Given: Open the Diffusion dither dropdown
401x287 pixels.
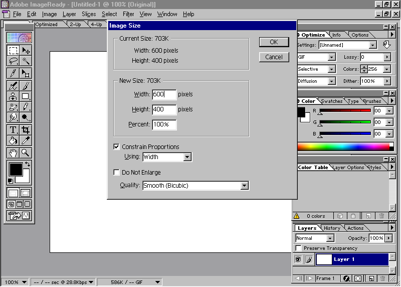Looking at the screenshot, I should tap(316, 81).
